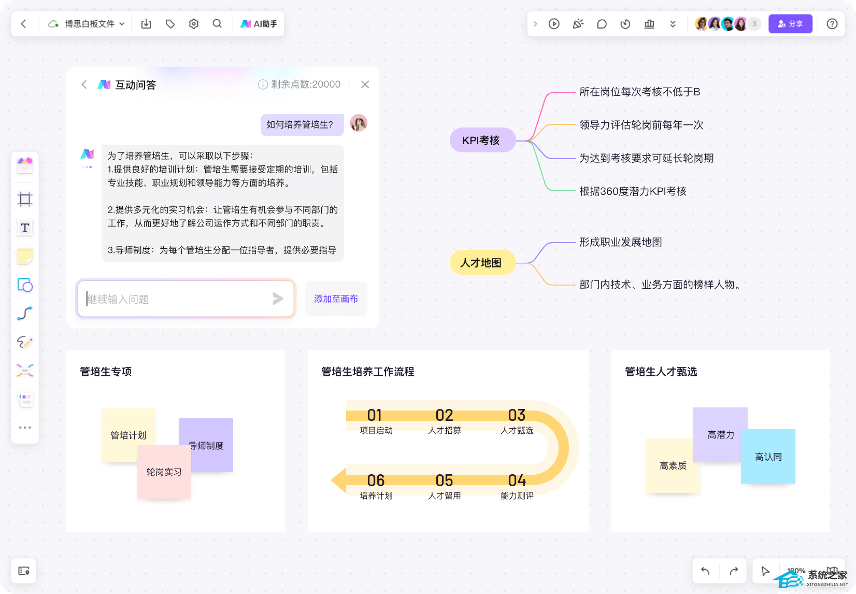Select step 02 人才招募
This screenshot has height=594, width=856.
pos(445,422)
